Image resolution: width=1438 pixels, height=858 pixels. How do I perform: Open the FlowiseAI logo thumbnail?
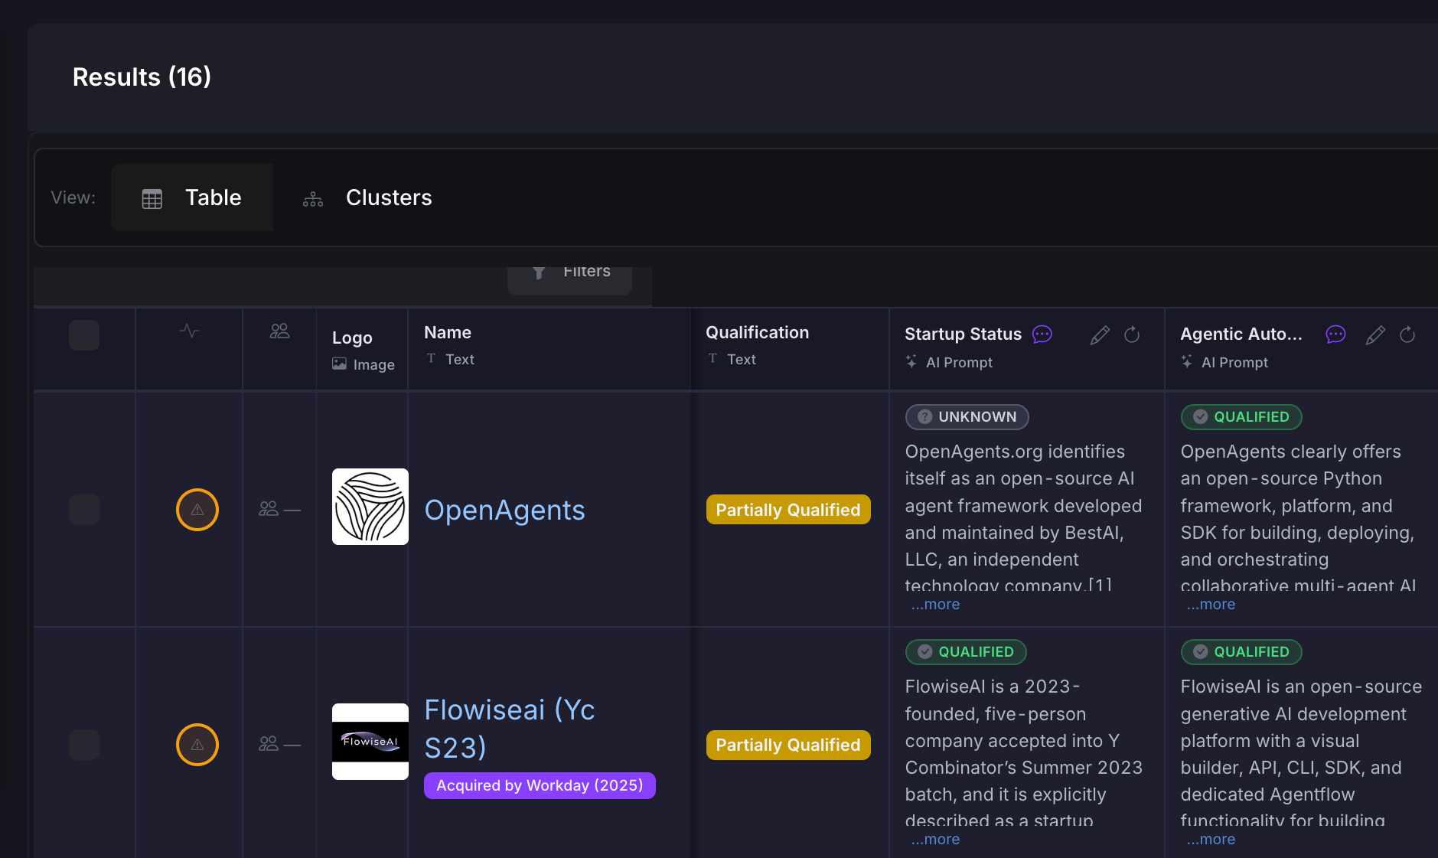coord(370,742)
